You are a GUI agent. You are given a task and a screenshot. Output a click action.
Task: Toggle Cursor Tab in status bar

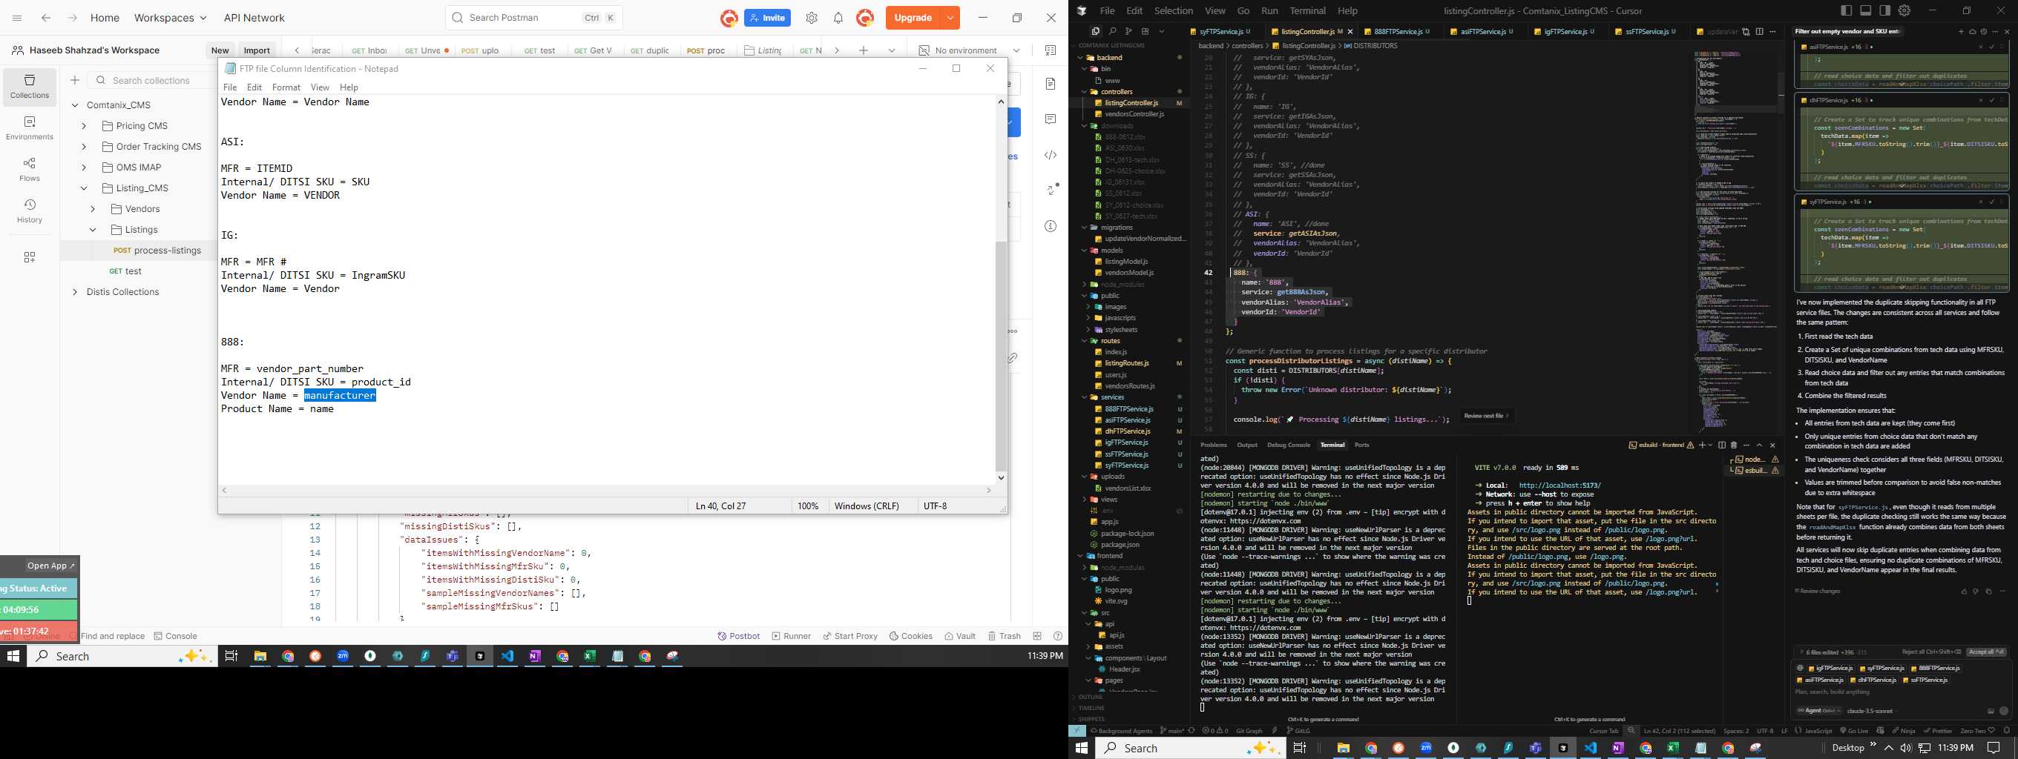(x=1603, y=731)
